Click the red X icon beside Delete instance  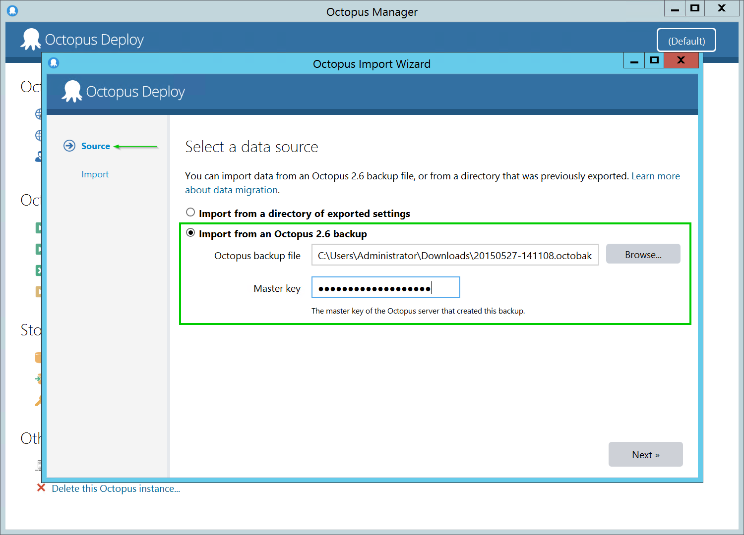click(x=41, y=488)
